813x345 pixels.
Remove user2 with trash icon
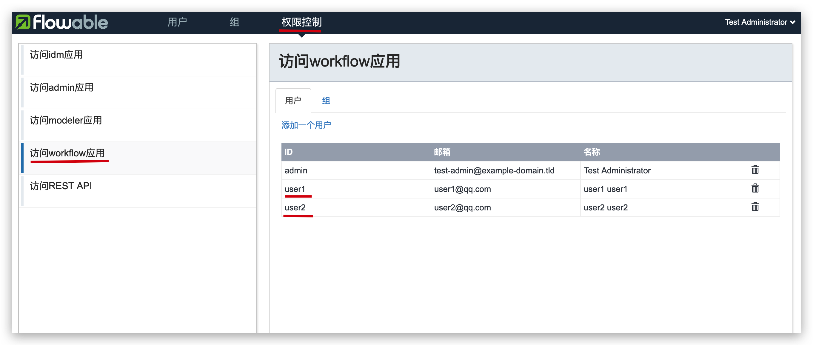pos(755,207)
